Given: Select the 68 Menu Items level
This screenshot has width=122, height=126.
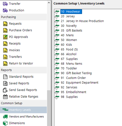Looking at the screenshot, I should 72,64.
